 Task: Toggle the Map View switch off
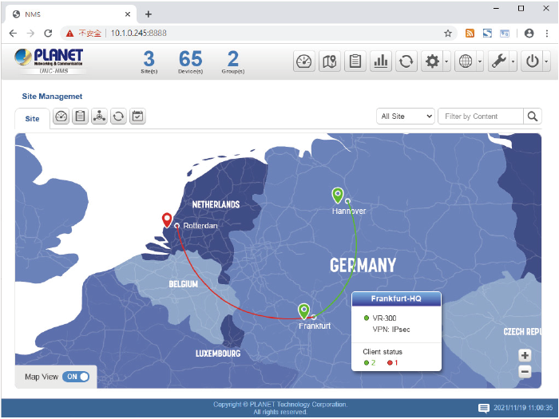(75, 377)
